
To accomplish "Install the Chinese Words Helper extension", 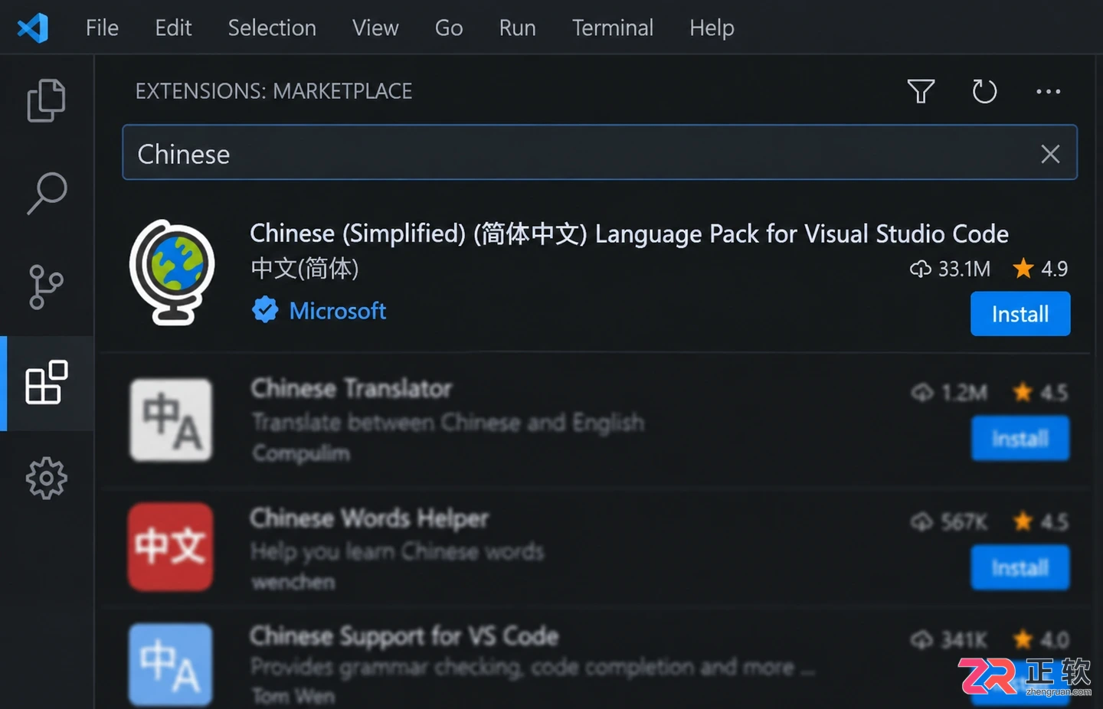I will click(1020, 567).
